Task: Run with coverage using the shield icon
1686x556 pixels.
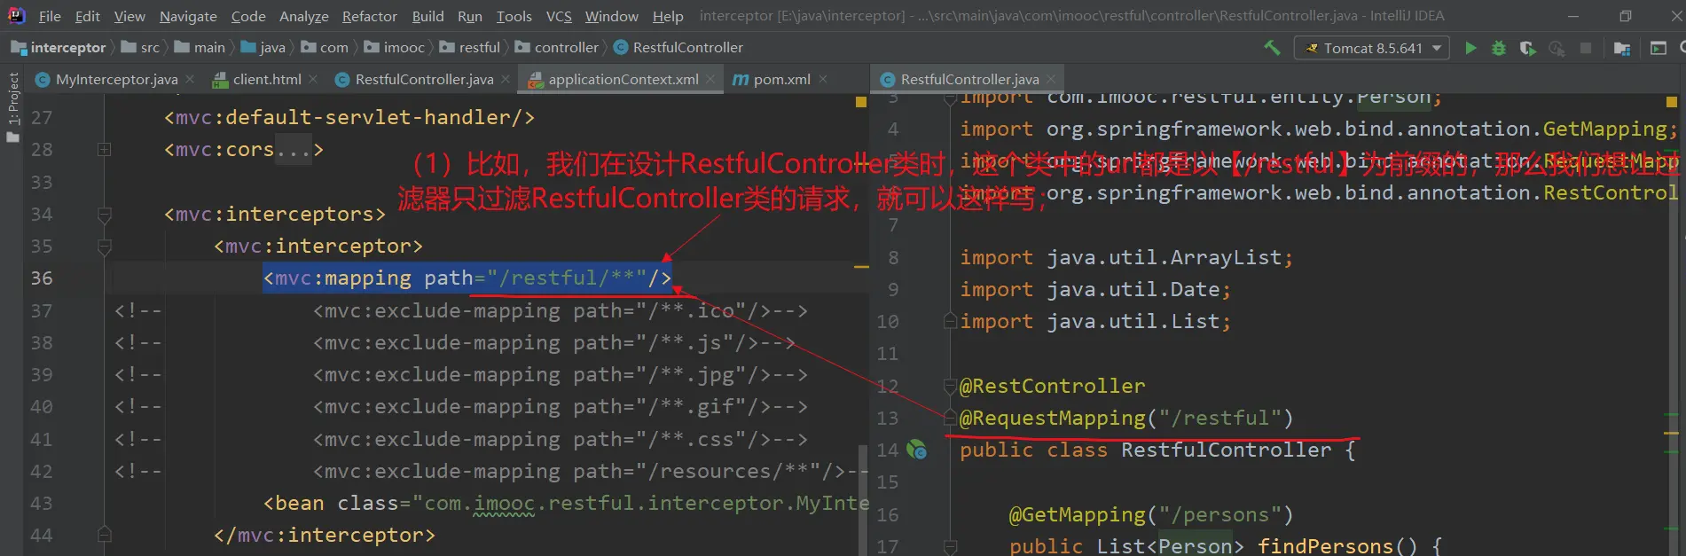Action: (1527, 48)
